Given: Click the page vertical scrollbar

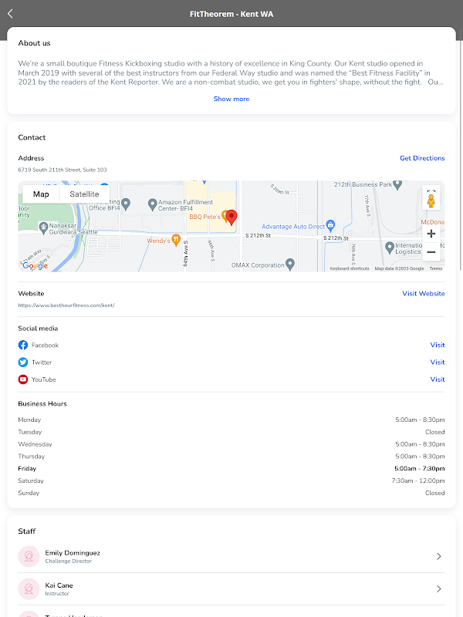Looking at the screenshot, I should [x=461, y=150].
